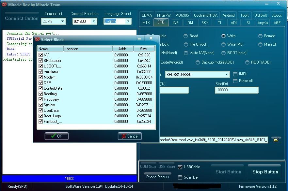
Task: Toggle the UserData block checkbox
Action: [40, 110]
